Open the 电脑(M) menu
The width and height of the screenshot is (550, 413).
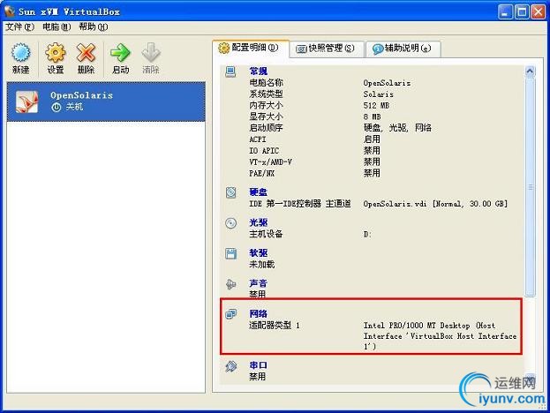[x=57, y=27]
